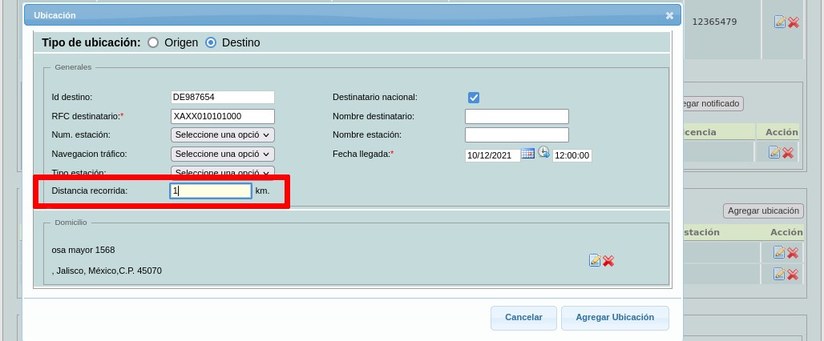This screenshot has height=341, width=824.
Task: Delete the Domicilio address with the red X
Action: 608,260
